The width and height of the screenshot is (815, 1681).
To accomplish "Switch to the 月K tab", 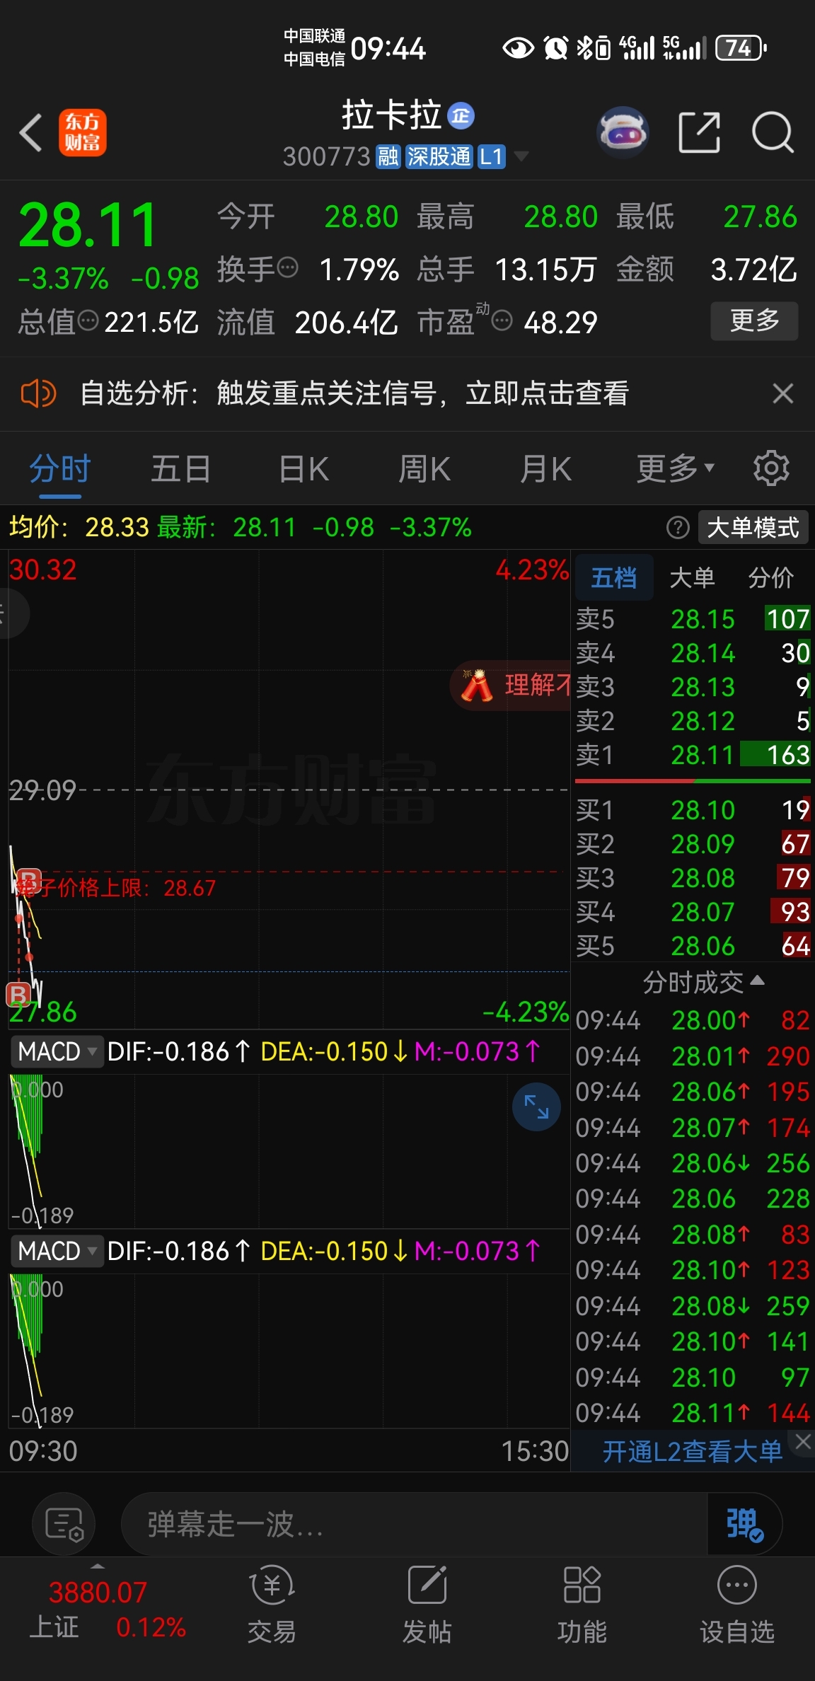I will click(545, 468).
